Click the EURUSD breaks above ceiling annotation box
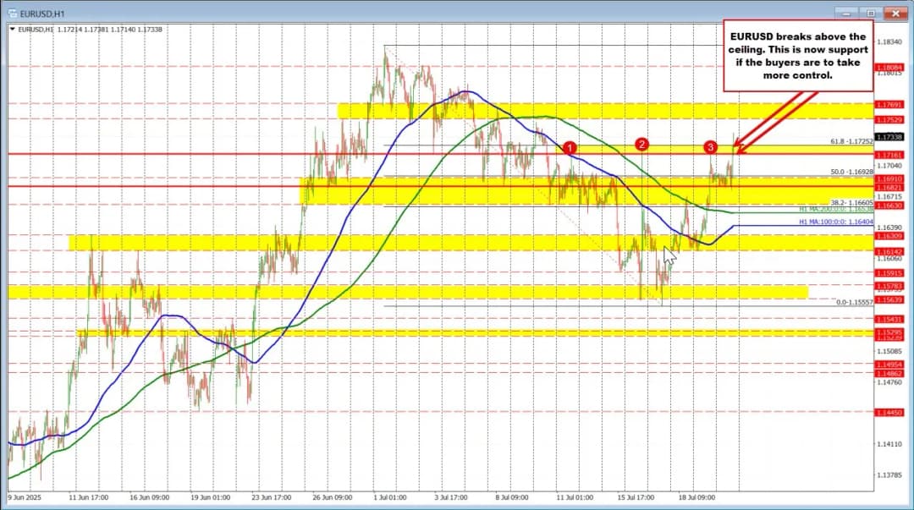Viewport: 914px width, 510px height. pyautogui.click(x=797, y=56)
